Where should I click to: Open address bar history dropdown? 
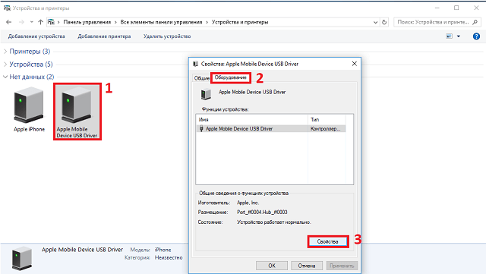coord(375,22)
